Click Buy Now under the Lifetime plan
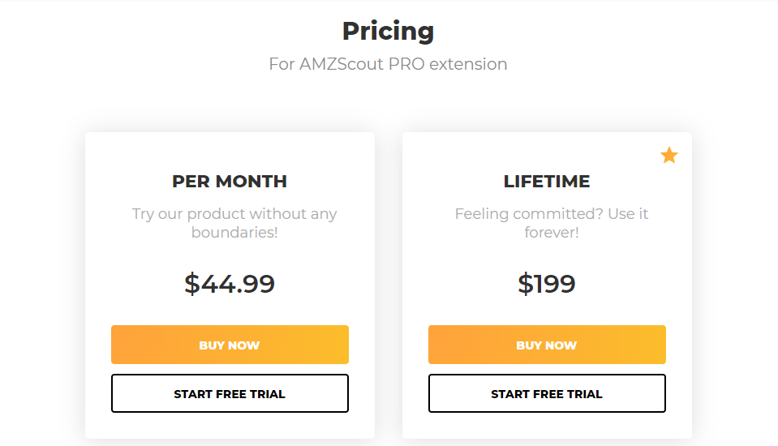This screenshot has width=778, height=446. [547, 345]
